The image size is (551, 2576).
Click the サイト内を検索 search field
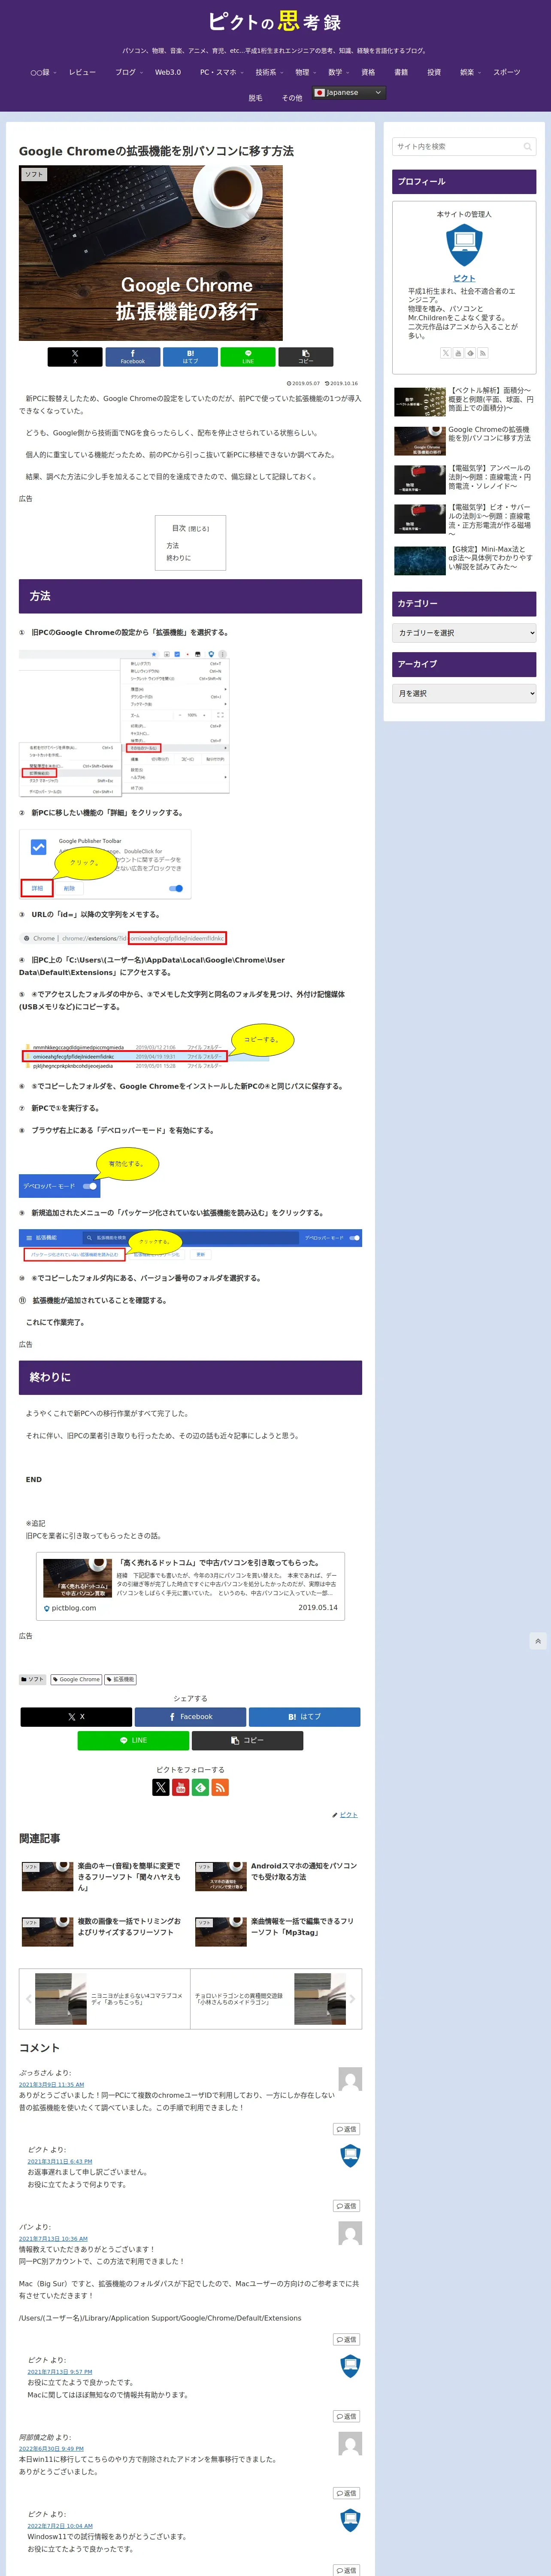(x=464, y=147)
